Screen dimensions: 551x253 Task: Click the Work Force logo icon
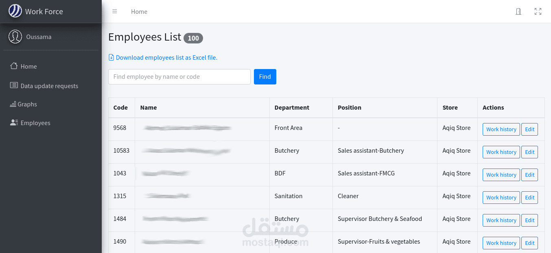(x=15, y=11)
